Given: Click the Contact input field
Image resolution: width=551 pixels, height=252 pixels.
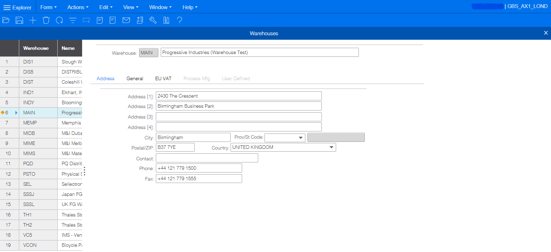Looking at the screenshot, I should (x=207, y=158).
